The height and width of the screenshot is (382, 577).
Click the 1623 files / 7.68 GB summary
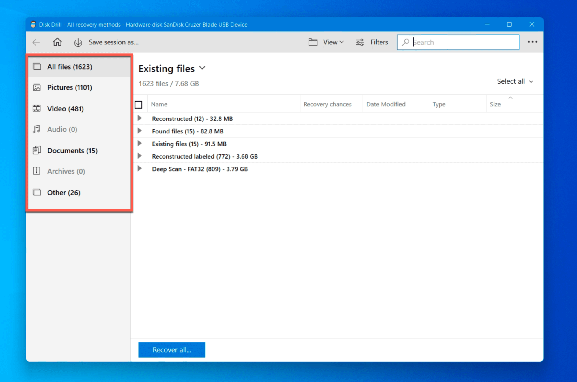pyautogui.click(x=169, y=83)
